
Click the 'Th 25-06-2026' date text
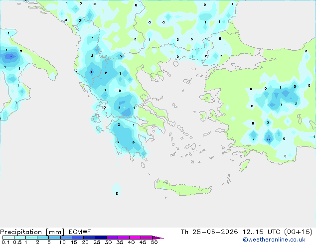click(209, 232)
